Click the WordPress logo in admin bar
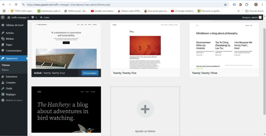Viewport: 266px width, 136px height. 3,17
